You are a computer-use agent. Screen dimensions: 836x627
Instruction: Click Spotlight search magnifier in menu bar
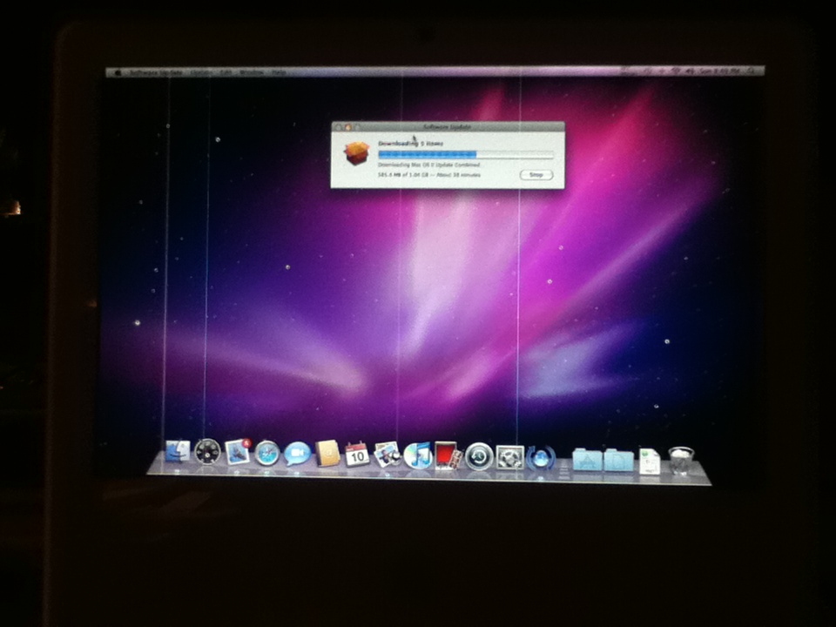751,71
